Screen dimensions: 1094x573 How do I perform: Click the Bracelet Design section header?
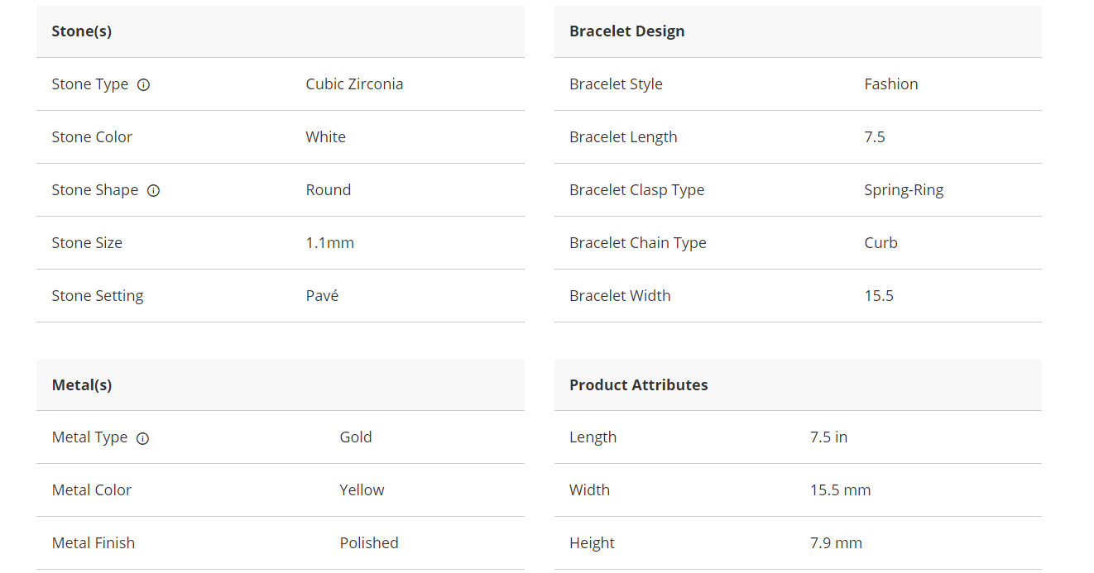626,31
